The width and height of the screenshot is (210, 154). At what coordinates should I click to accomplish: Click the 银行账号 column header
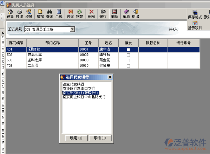click(x=183, y=43)
